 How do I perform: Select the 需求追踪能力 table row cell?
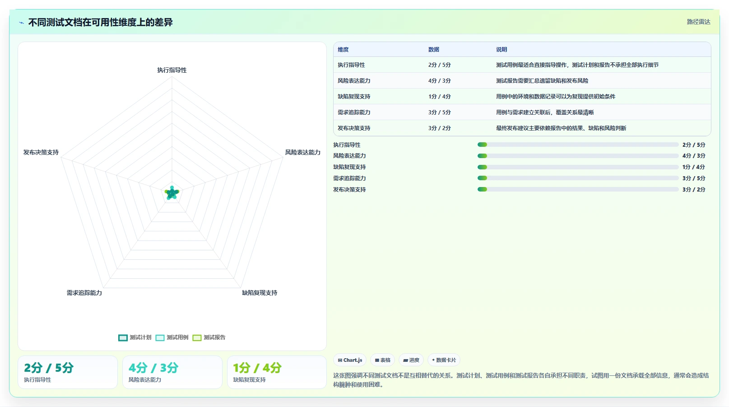coord(354,112)
